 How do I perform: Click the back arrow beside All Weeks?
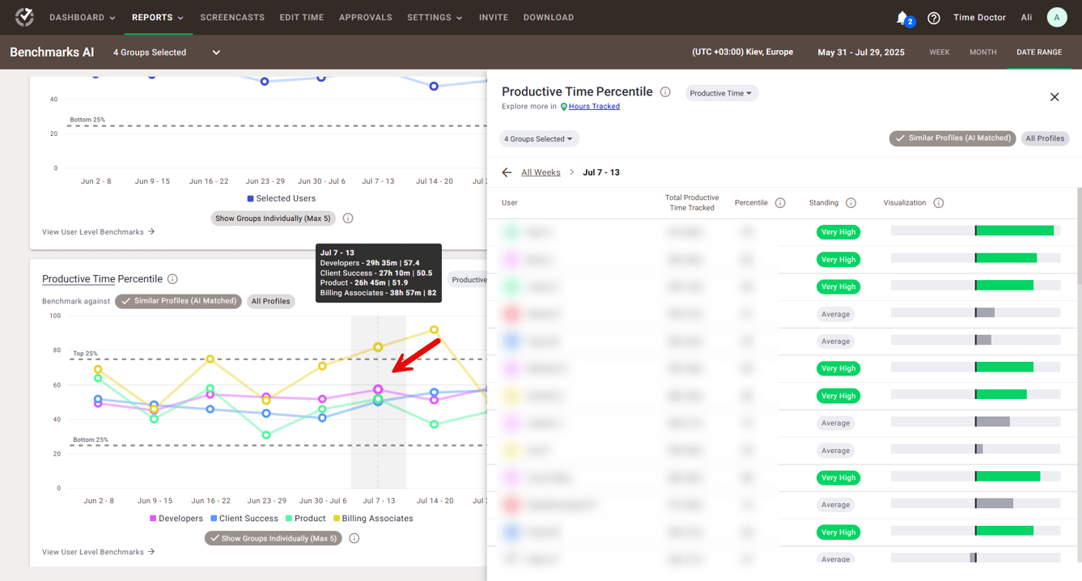tap(507, 172)
